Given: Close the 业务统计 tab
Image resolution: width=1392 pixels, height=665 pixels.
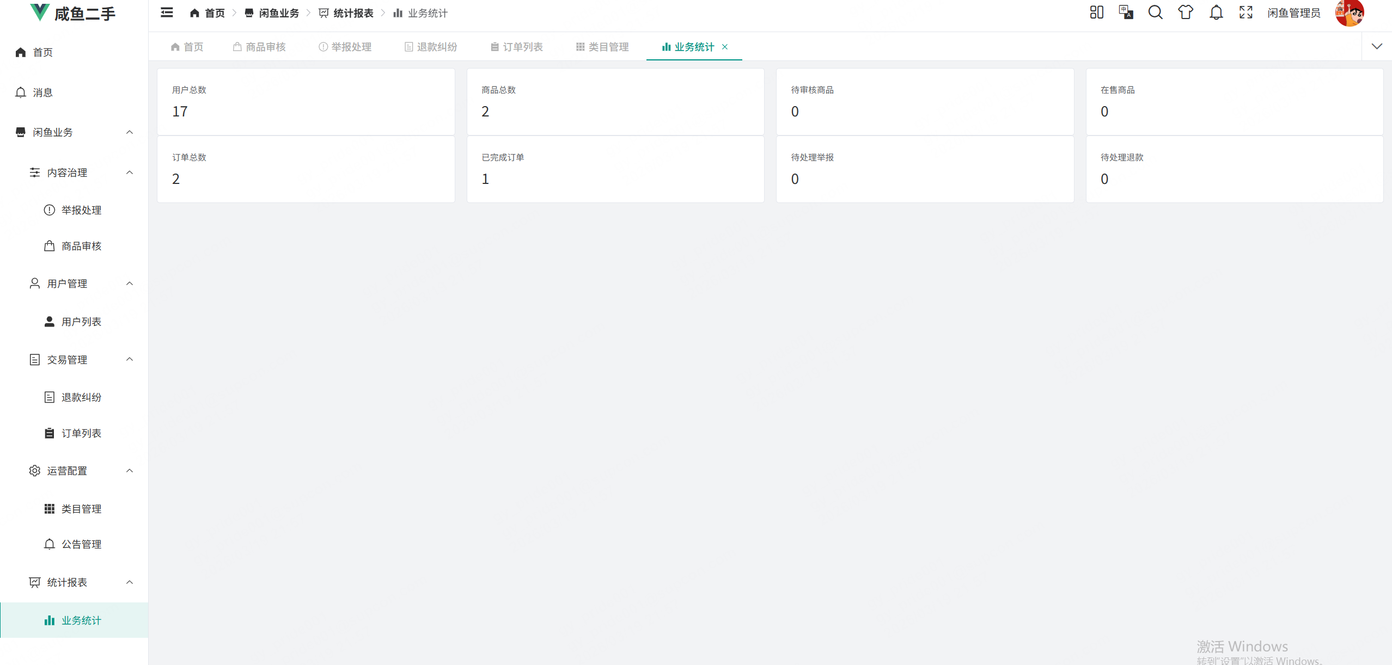Looking at the screenshot, I should coord(724,47).
